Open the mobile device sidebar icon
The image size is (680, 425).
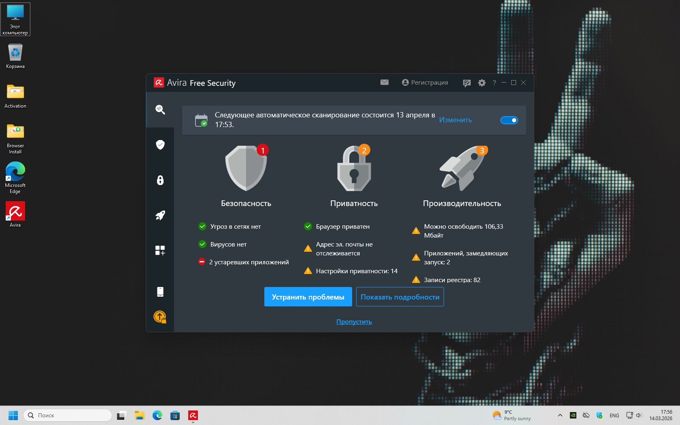pos(160,292)
